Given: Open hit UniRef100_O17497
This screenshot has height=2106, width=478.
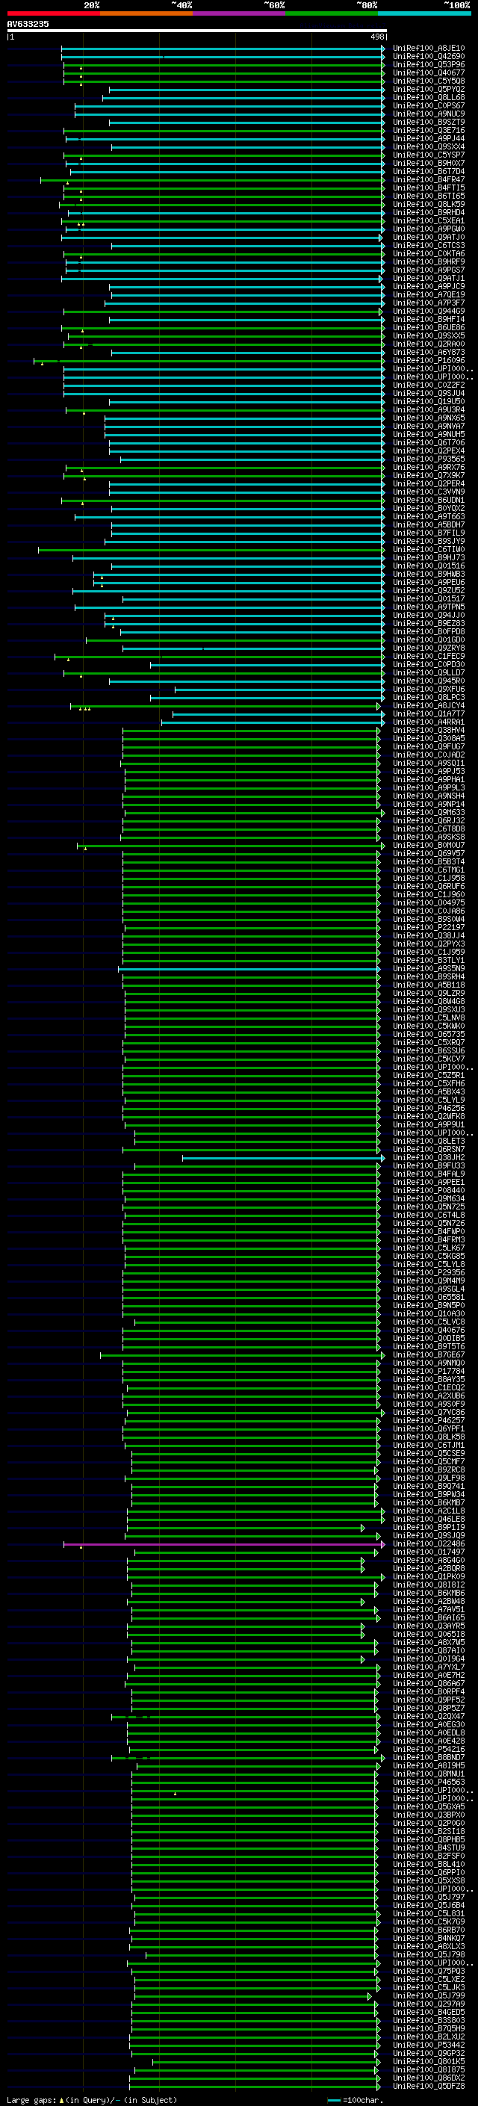Looking at the screenshot, I should coord(429,1552).
